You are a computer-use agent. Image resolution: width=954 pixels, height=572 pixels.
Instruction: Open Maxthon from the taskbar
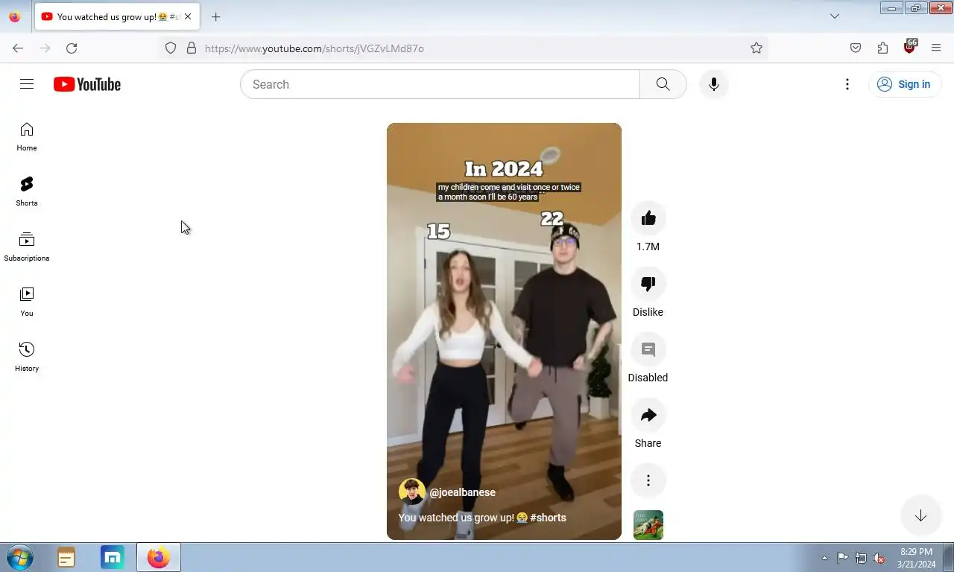click(113, 558)
